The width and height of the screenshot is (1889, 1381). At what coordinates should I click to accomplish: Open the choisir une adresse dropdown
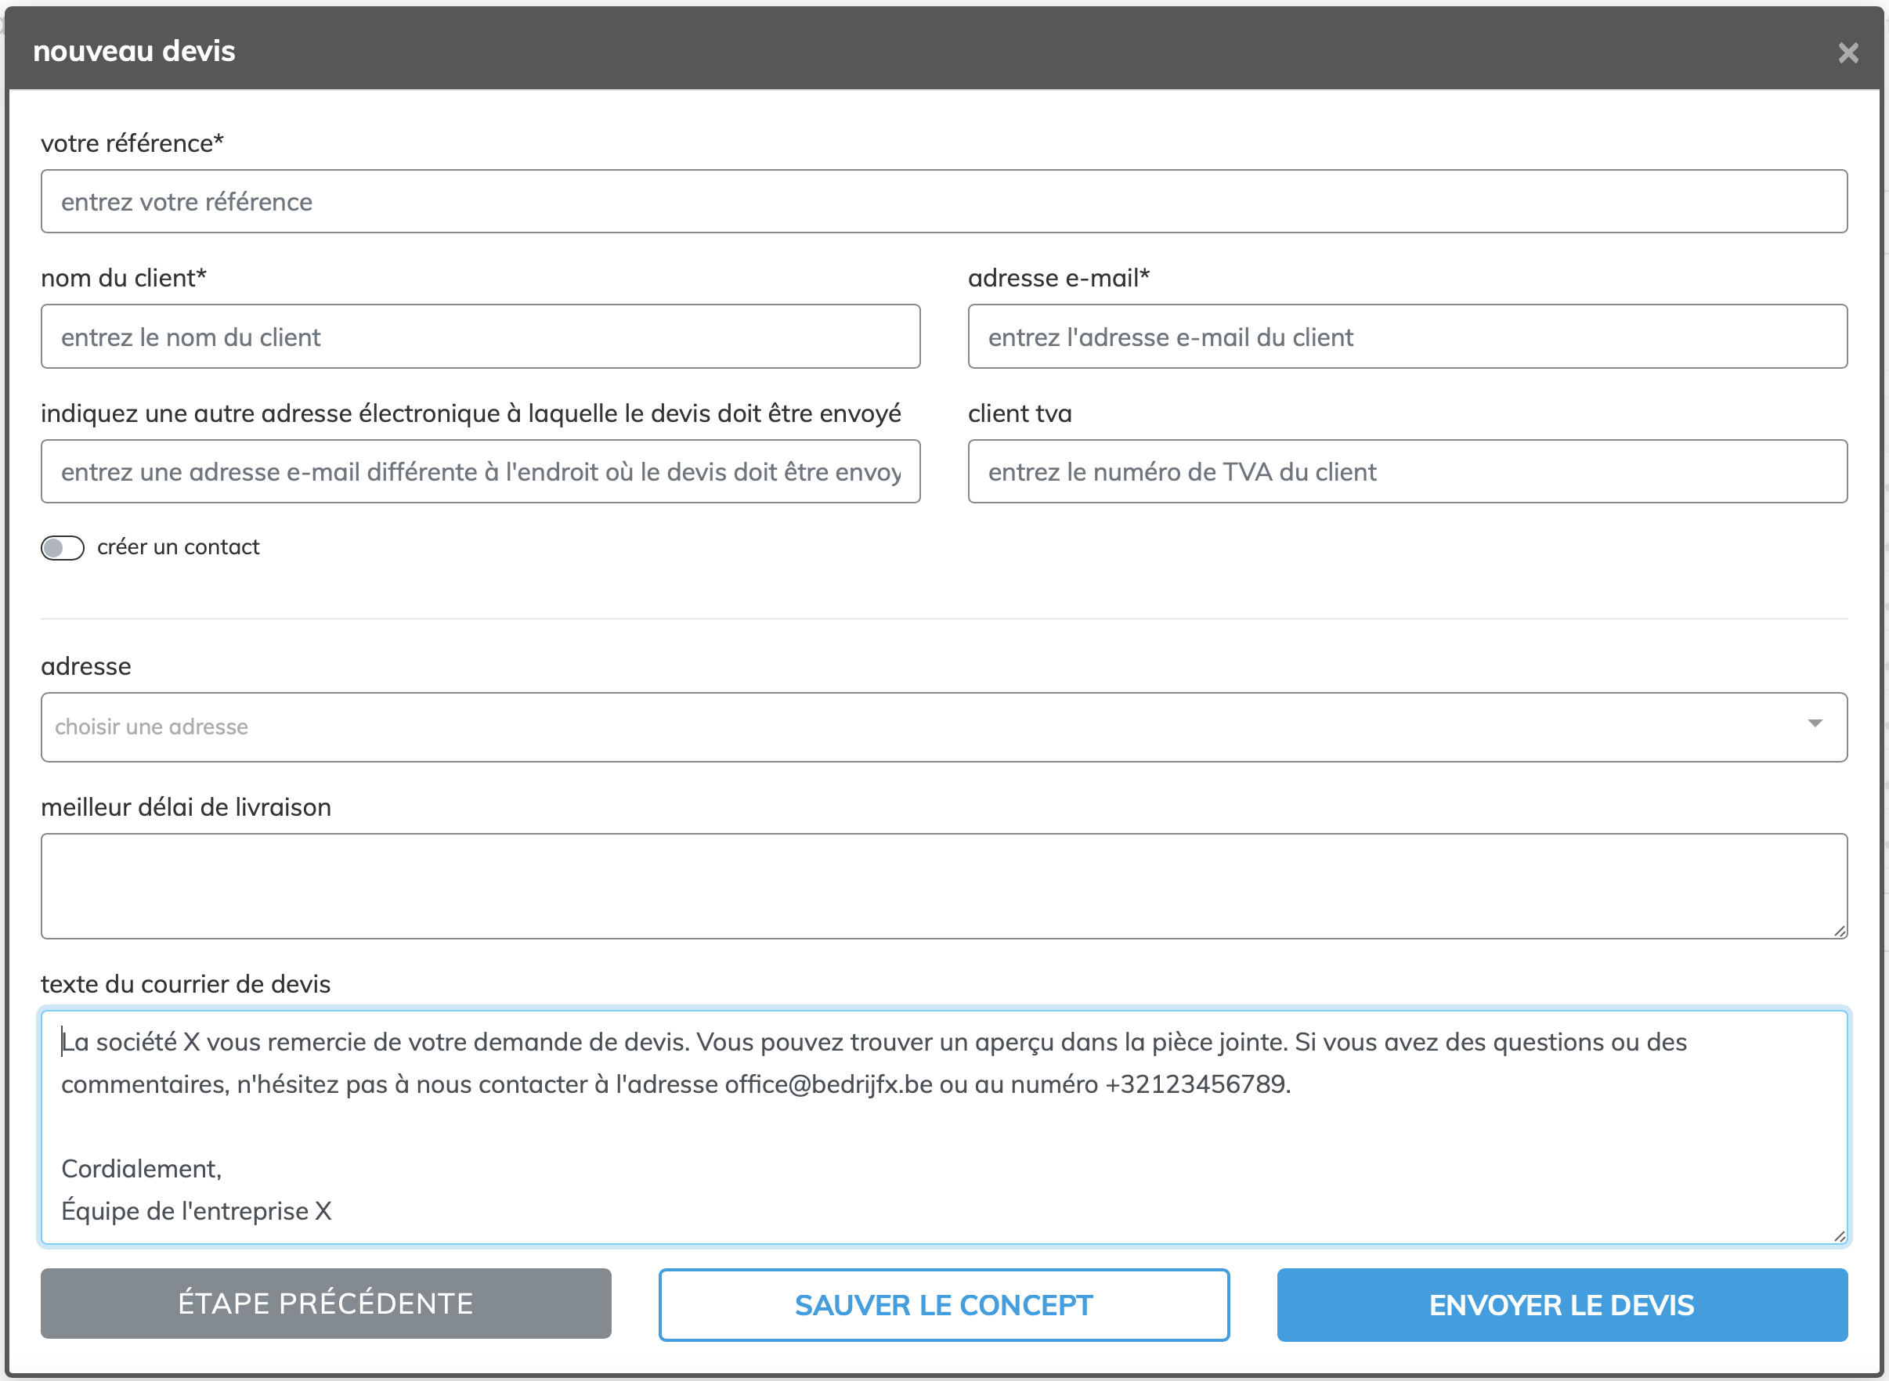pos(944,727)
